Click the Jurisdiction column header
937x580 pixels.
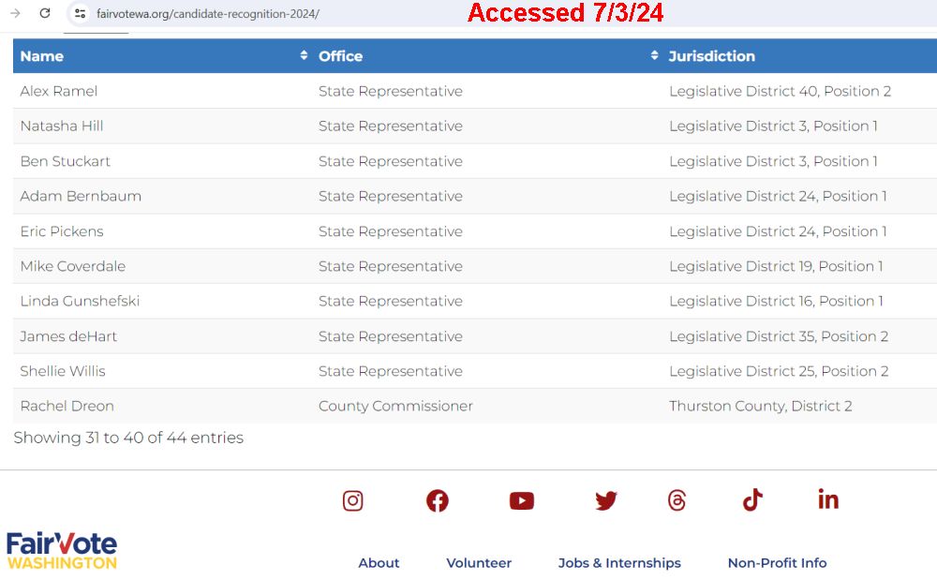point(711,56)
